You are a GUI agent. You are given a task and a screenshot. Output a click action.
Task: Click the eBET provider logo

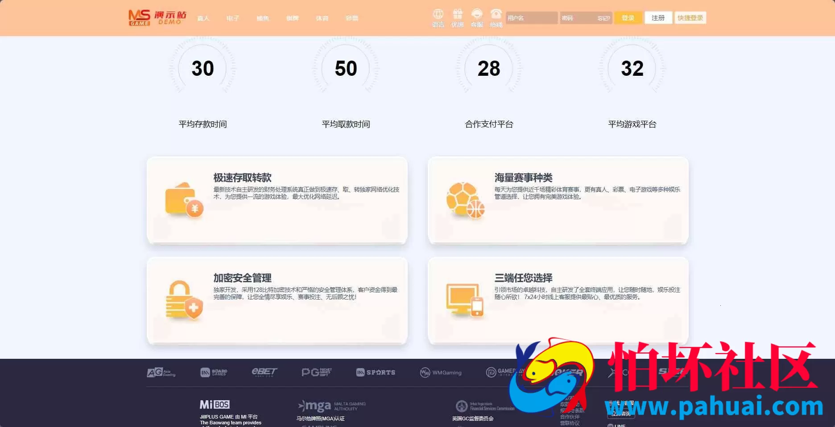click(x=264, y=372)
